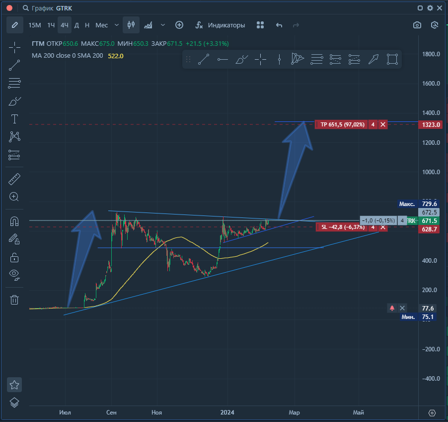This screenshot has height=422, width=448.
Task: Open the horizontal lines tool in left sidebar
Action: coord(14,83)
